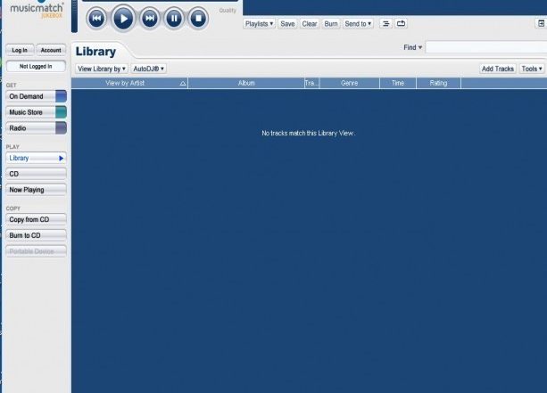Open View Library by dropdown

point(102,69)
